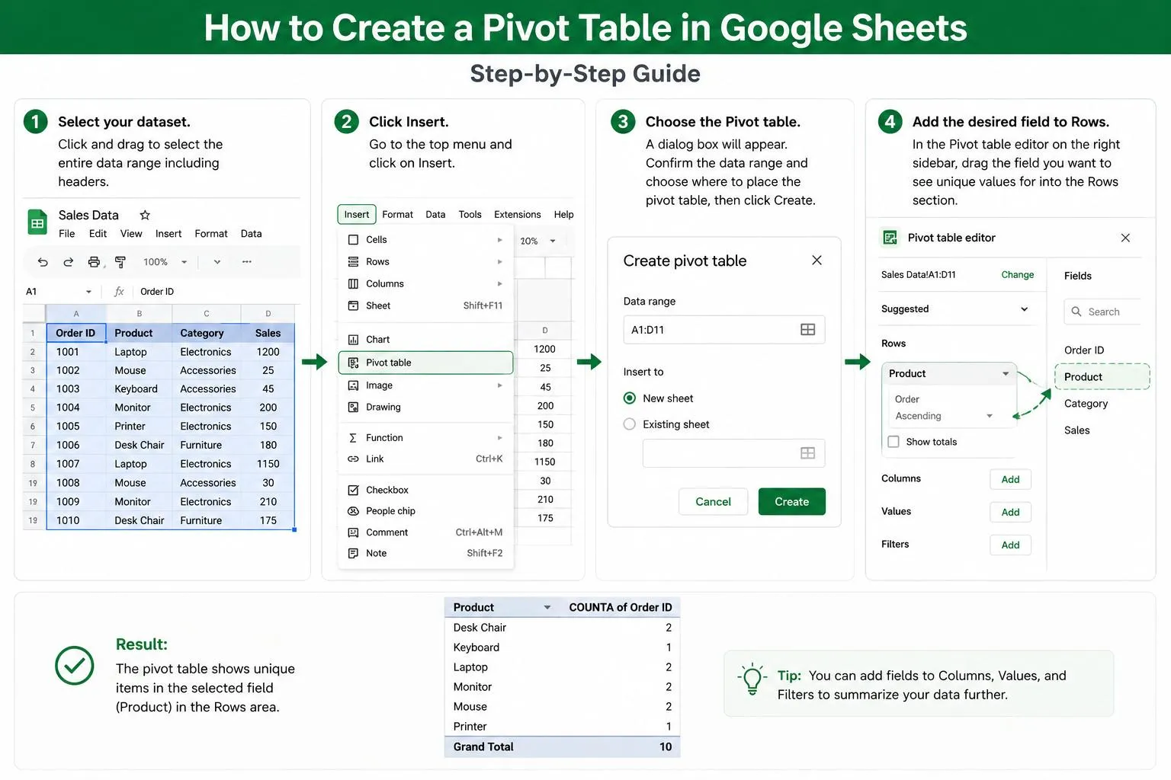Click cell containing 1005
This screenshot has height=780, width=1171.
pyautogui.click(x=76, y=427)
